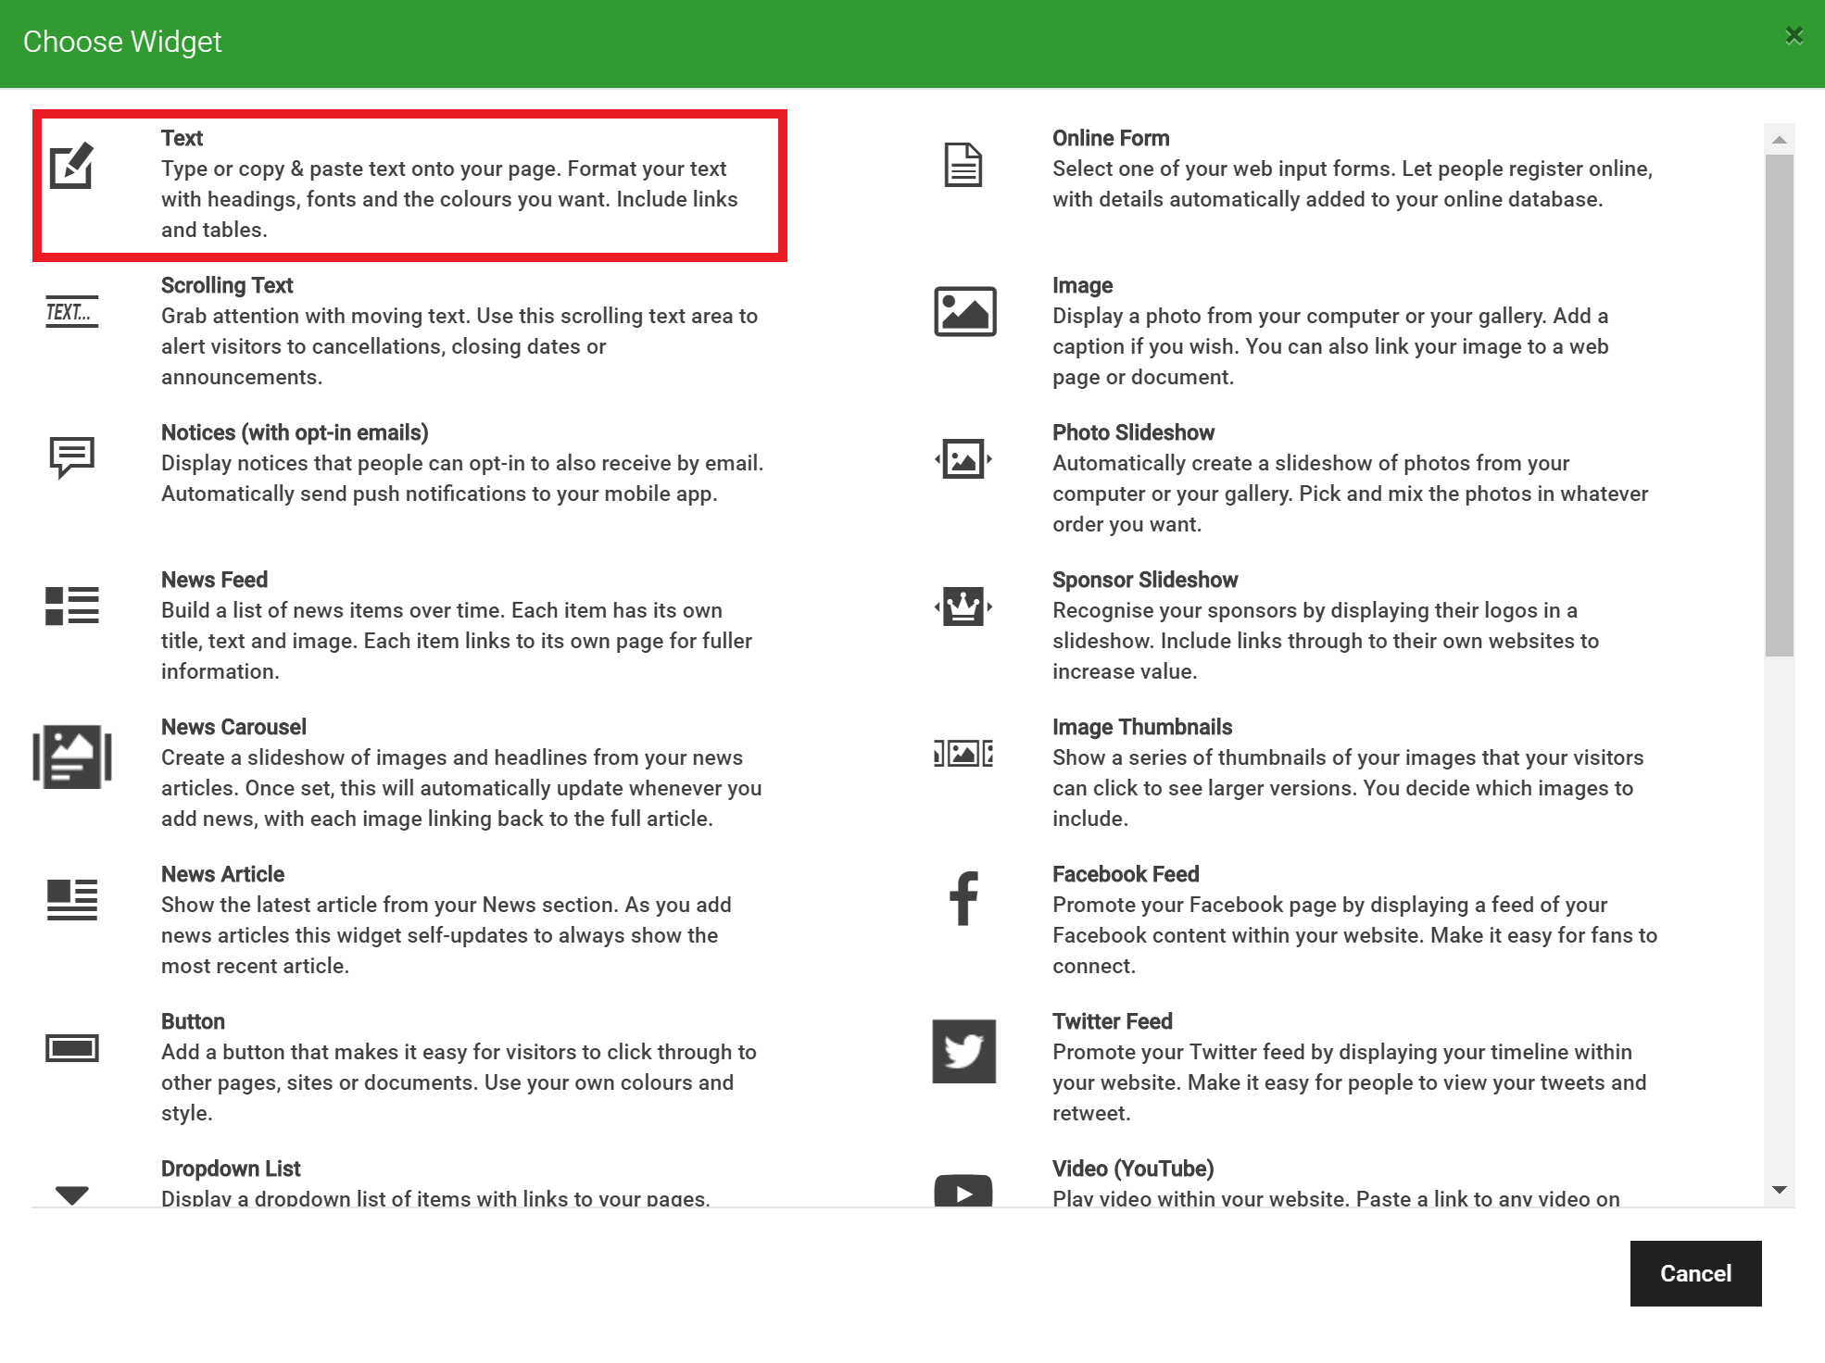Image resolution: width=1825 pixels, height=1363 pixels.
Task: Open the Text widget title
Action: tap(182, 138)
